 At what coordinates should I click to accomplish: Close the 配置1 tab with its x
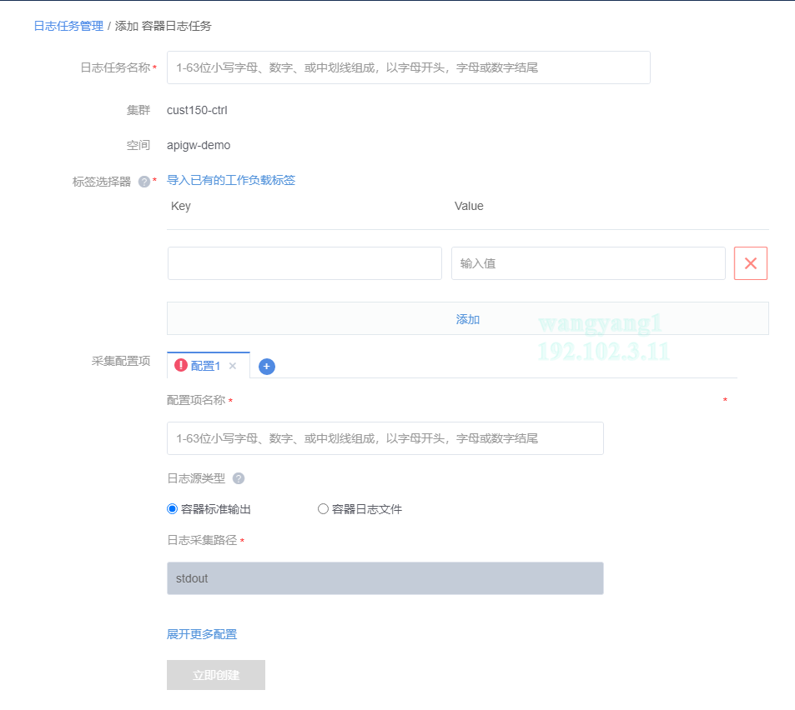233,366
